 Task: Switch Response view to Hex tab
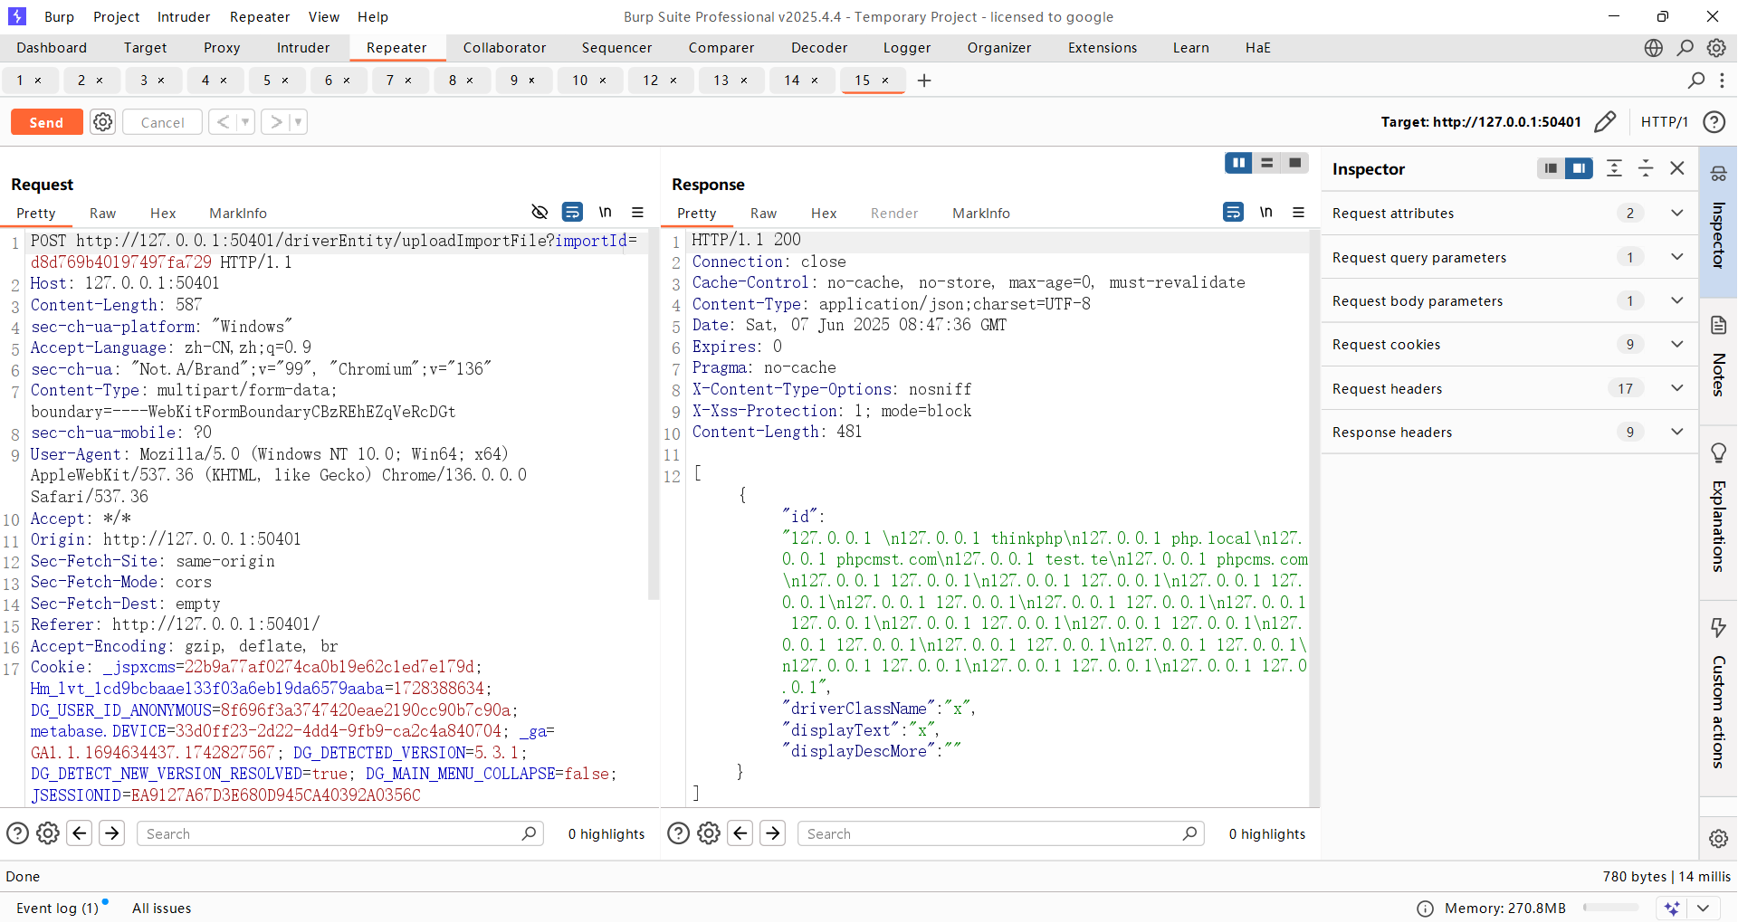tap(824, 214)
